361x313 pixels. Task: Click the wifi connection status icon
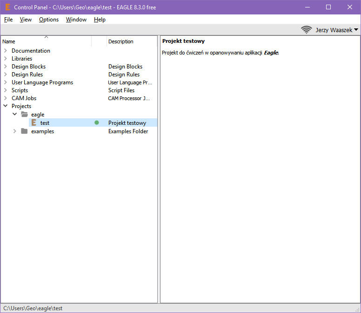(x=306, y=30)
